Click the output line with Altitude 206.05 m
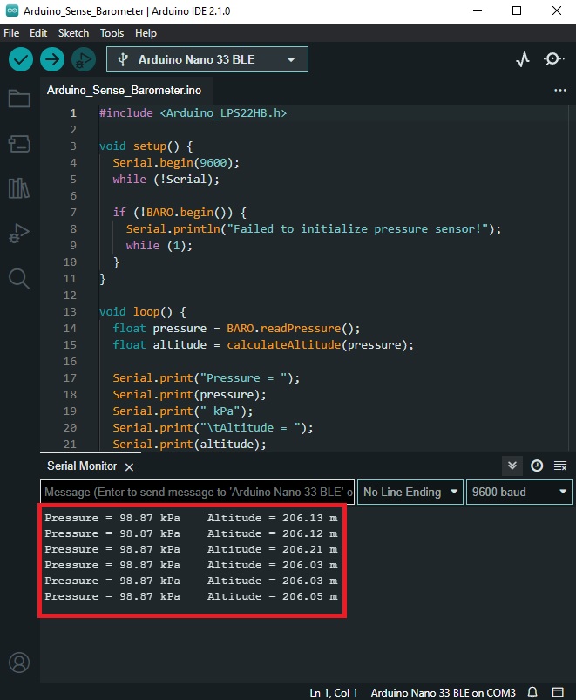This screenshot has width=576, height=700. (191, 596)
